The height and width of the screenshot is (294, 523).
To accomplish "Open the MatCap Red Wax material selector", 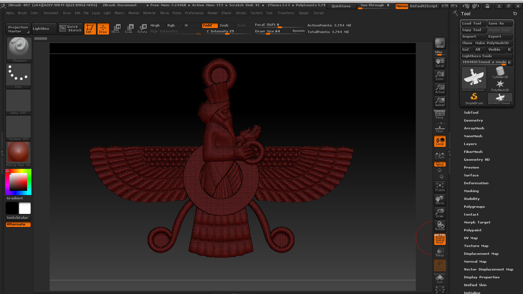I will tap(18, 154).
